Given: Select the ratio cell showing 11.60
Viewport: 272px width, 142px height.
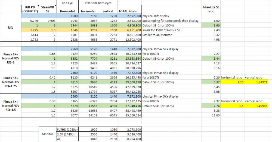Looking at the screenshot, I should pyautogui.click(x=211, y=115).
